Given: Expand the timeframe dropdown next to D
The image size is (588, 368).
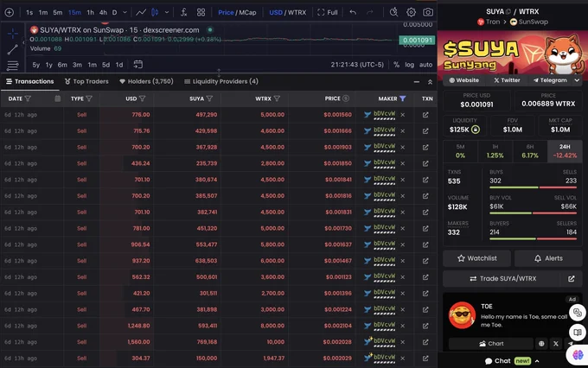Looking at the screenshot, I should pos(125,12).
